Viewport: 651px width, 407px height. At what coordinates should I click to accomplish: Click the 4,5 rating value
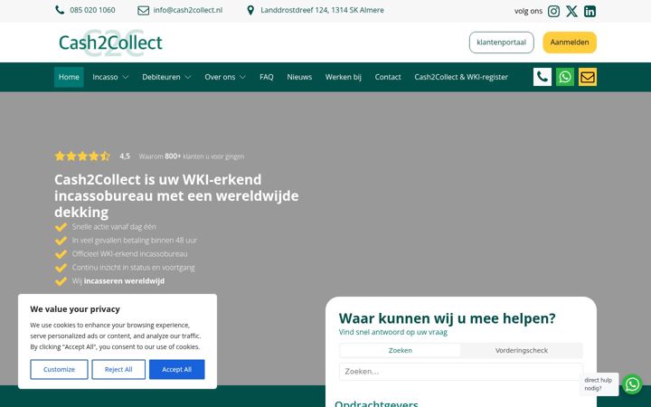125,156
